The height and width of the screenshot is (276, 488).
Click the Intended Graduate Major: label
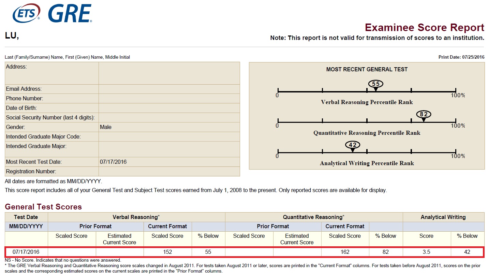coord(36,146)
